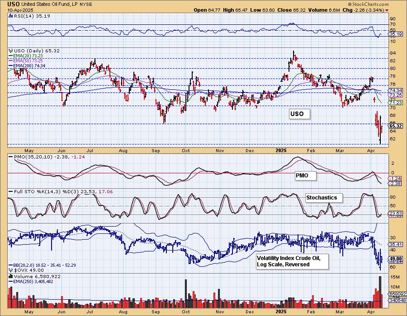Click the 2025 label on price panel axis
The image size is (407, 316).
tap(281, 150)
